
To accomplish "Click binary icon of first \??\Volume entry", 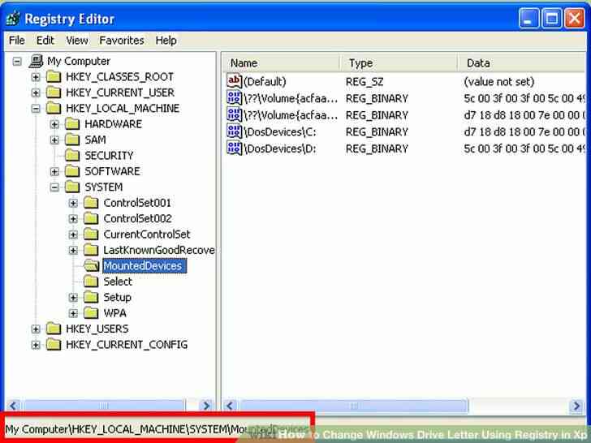I will pyautogui.click(x=234, y=98).
